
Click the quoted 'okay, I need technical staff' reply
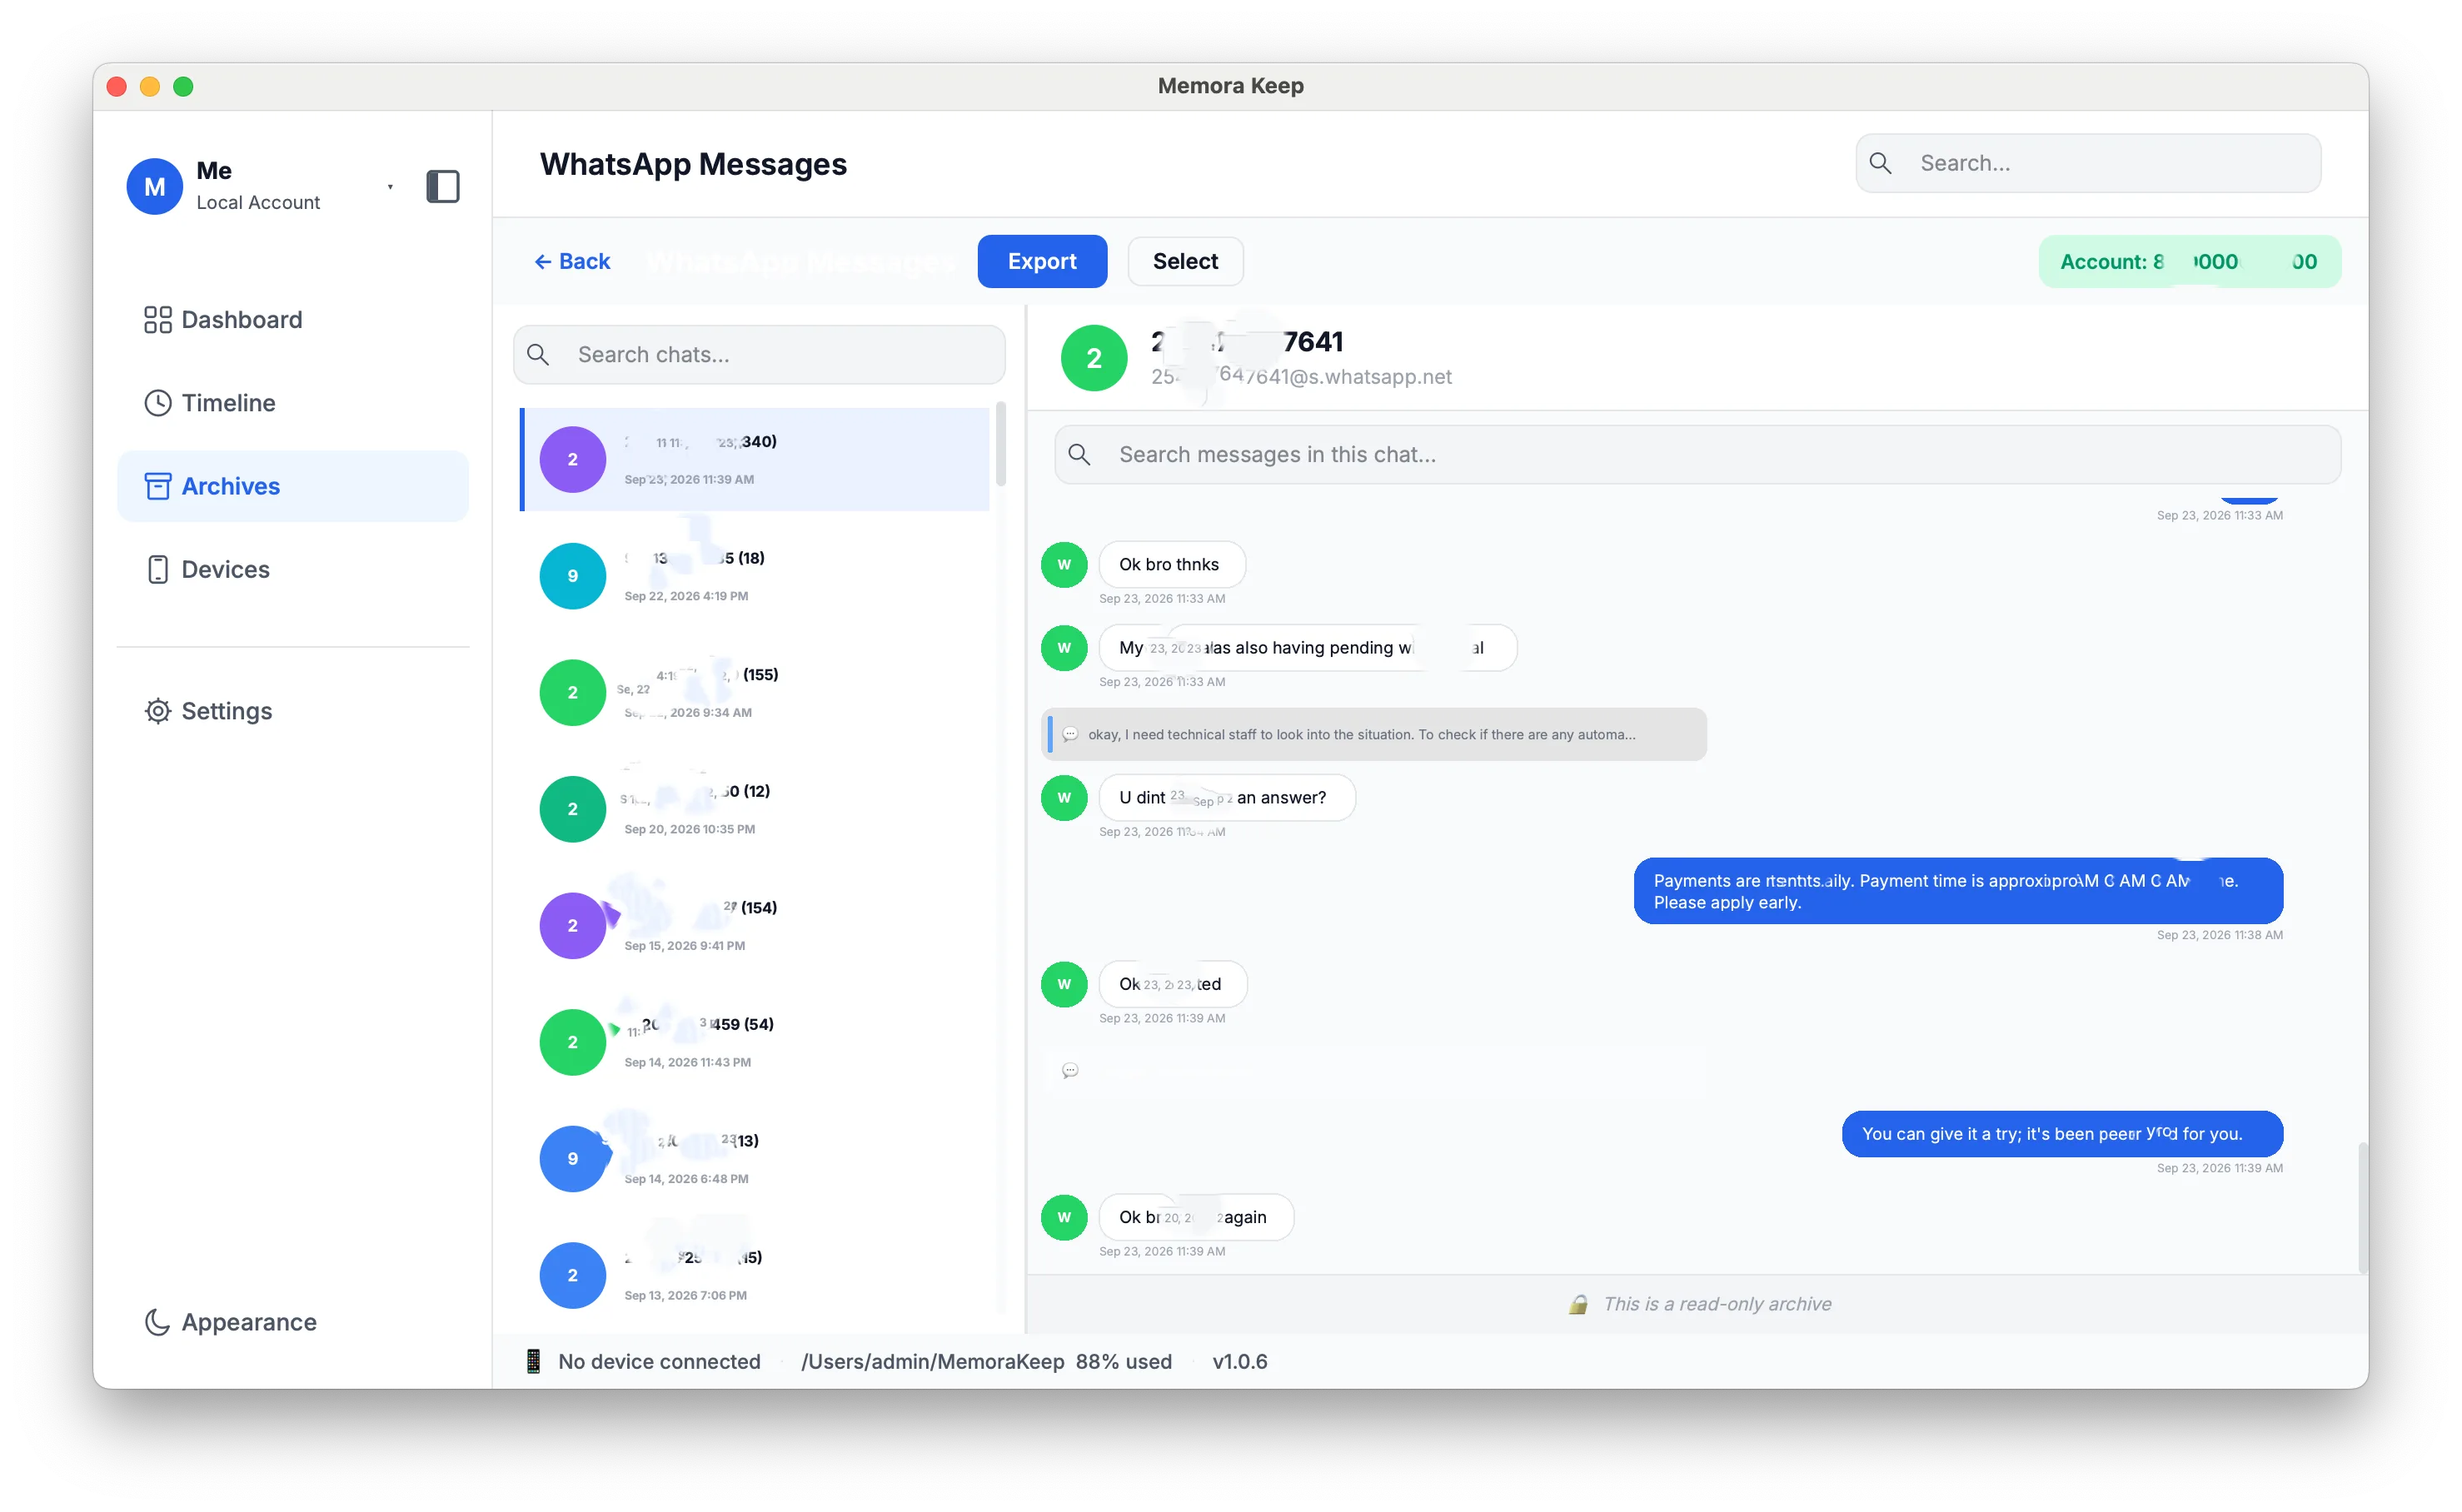tap(1373, 734)
